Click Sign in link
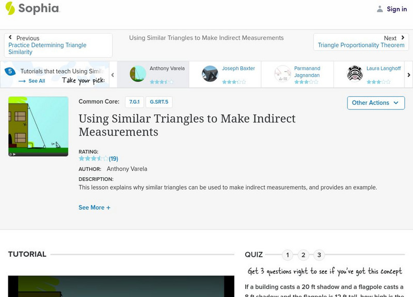Image resolution: width=413 pixels, height=297 pixels. [396, 9]
